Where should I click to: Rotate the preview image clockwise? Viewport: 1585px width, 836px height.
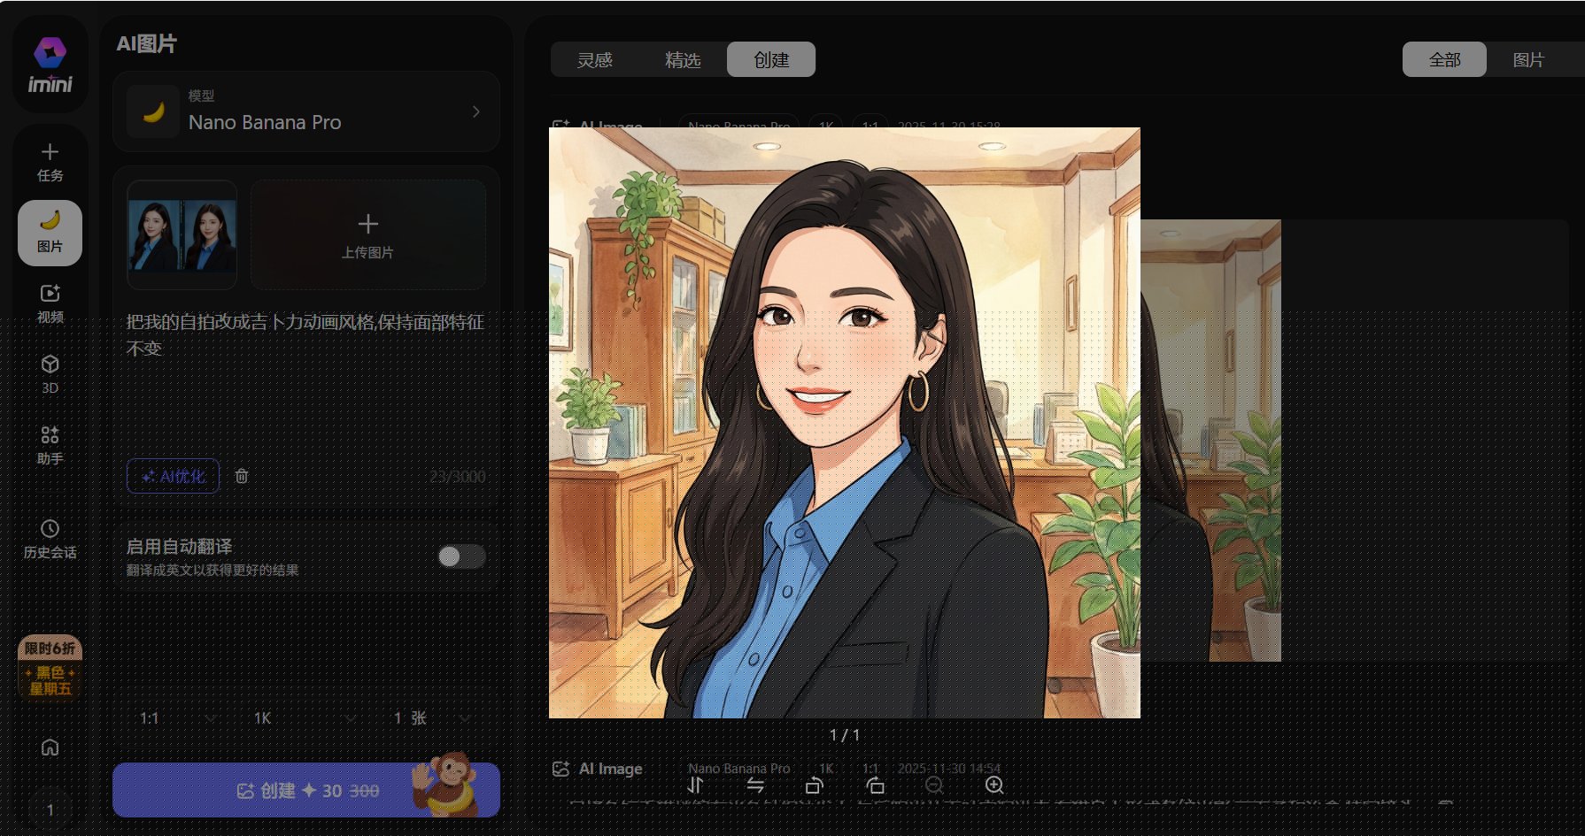tap(875, 786)
